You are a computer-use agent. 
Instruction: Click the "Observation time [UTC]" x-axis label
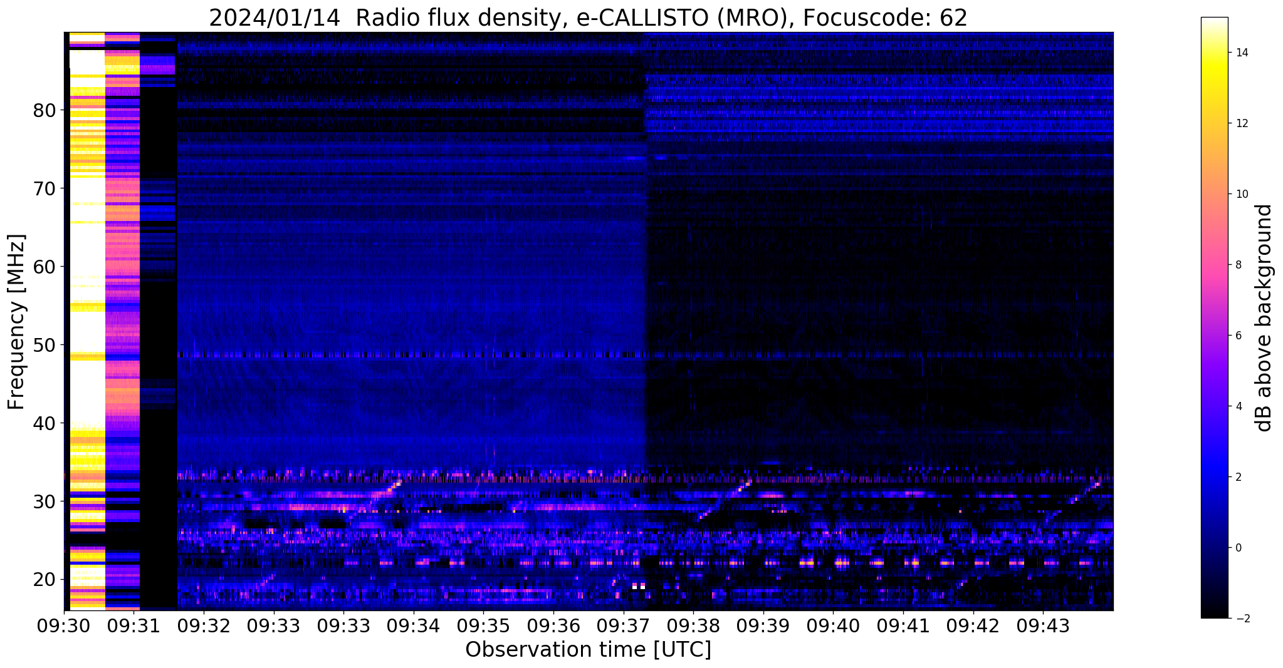click(x=588, y=650)
